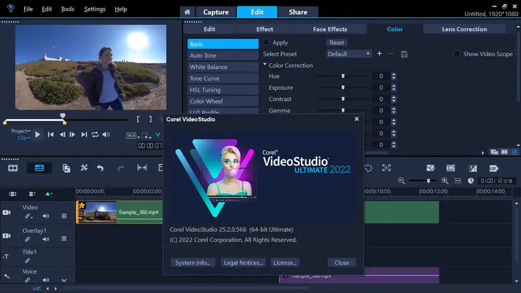521x293 pixels.
Task: Click System Info button in dialog
Action: (193, 262)
